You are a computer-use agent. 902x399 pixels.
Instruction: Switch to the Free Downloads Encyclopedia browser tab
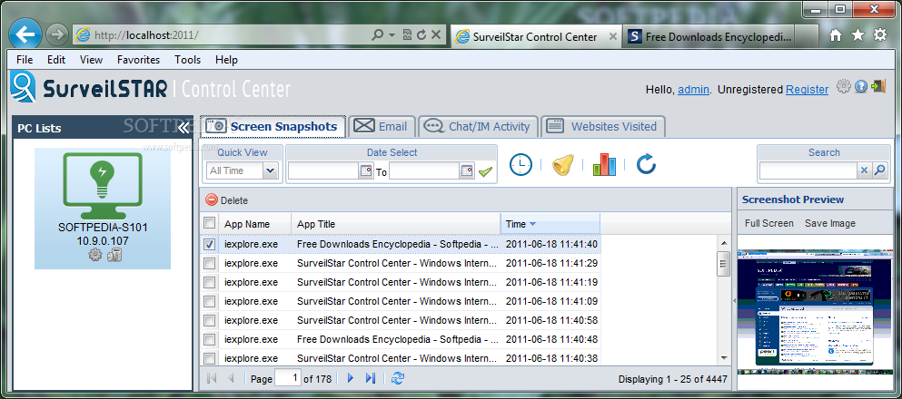tap(711, 37)
